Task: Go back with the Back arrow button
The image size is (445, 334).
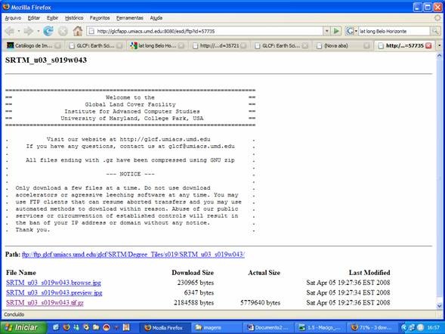Action: pyautogui.click(x=10, y=31)
